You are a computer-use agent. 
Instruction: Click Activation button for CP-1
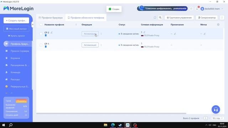[x=90, y=45]
